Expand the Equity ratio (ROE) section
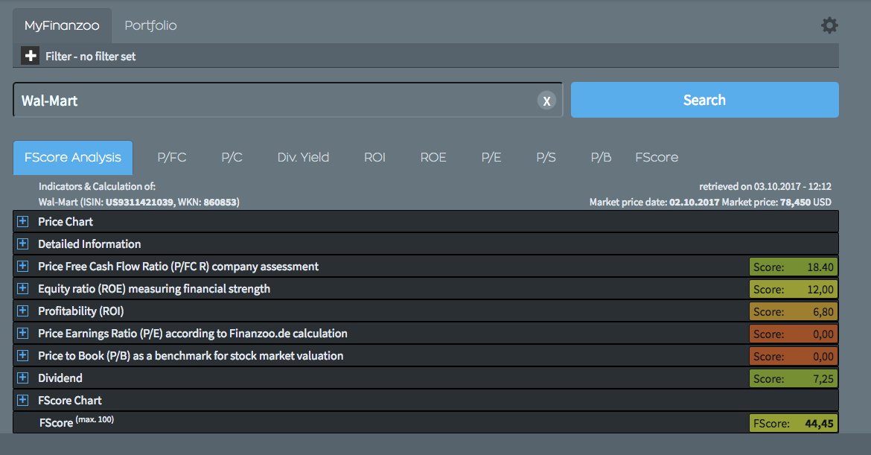This screenshot has width=871, height=455. pos(22,288)
